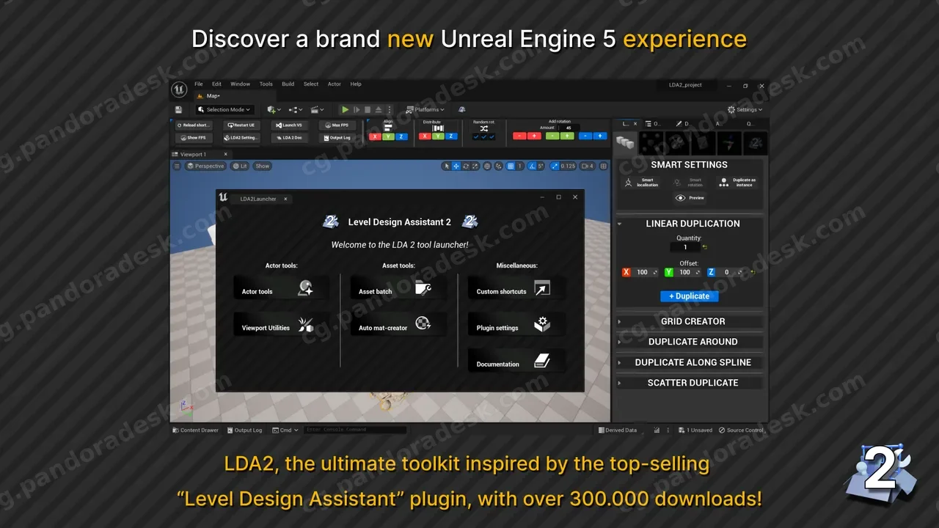This screenshot has width=939, height=528.
Task: Toggle grid snapping in viewport toolbar
Action: pos(511,166)
